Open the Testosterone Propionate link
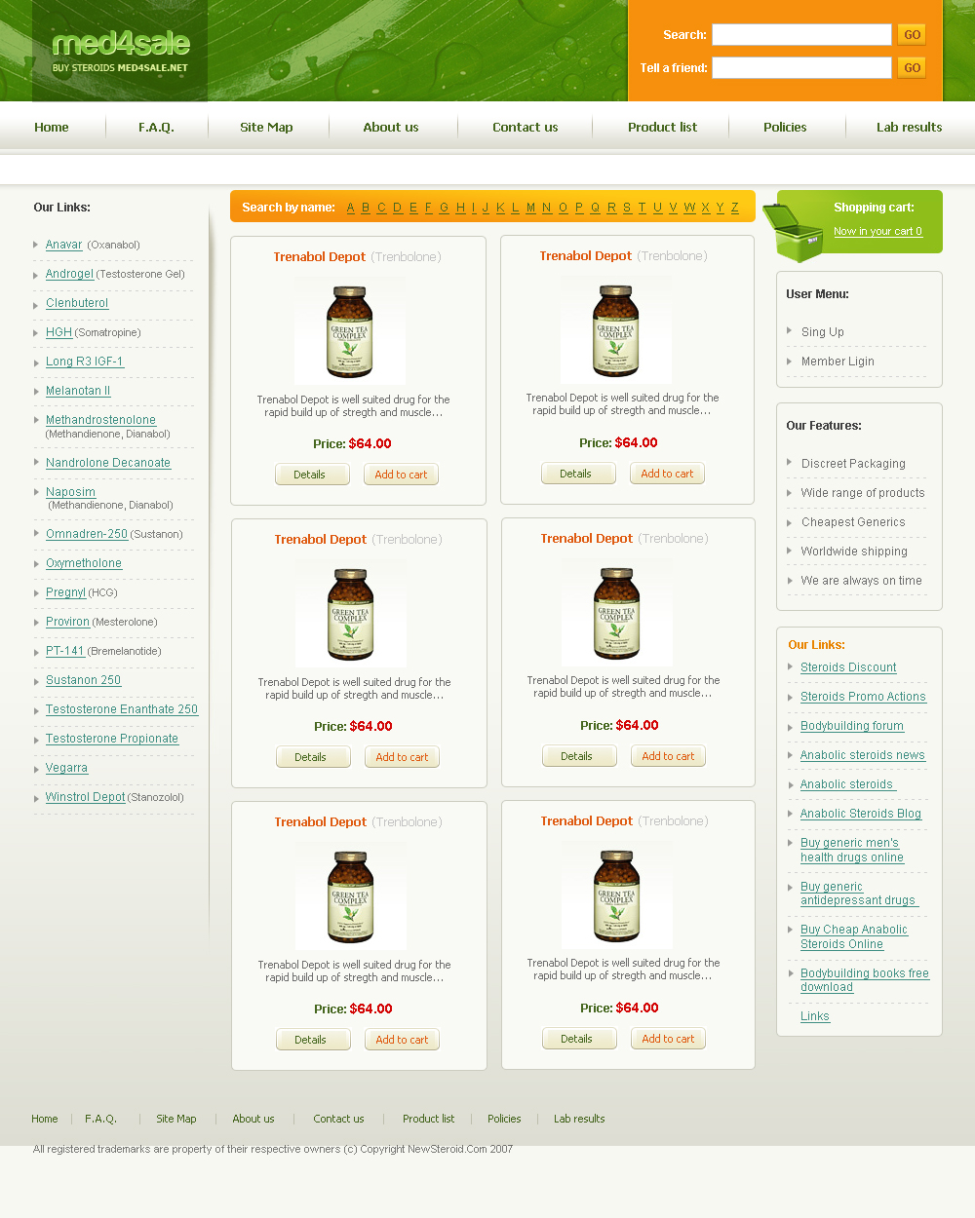Image resolution: width=975 pixels, height=1218 pixels. point(112,739)
